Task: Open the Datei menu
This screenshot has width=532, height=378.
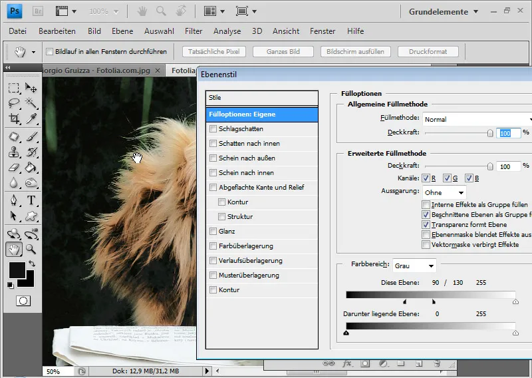Action: point(18,31)
